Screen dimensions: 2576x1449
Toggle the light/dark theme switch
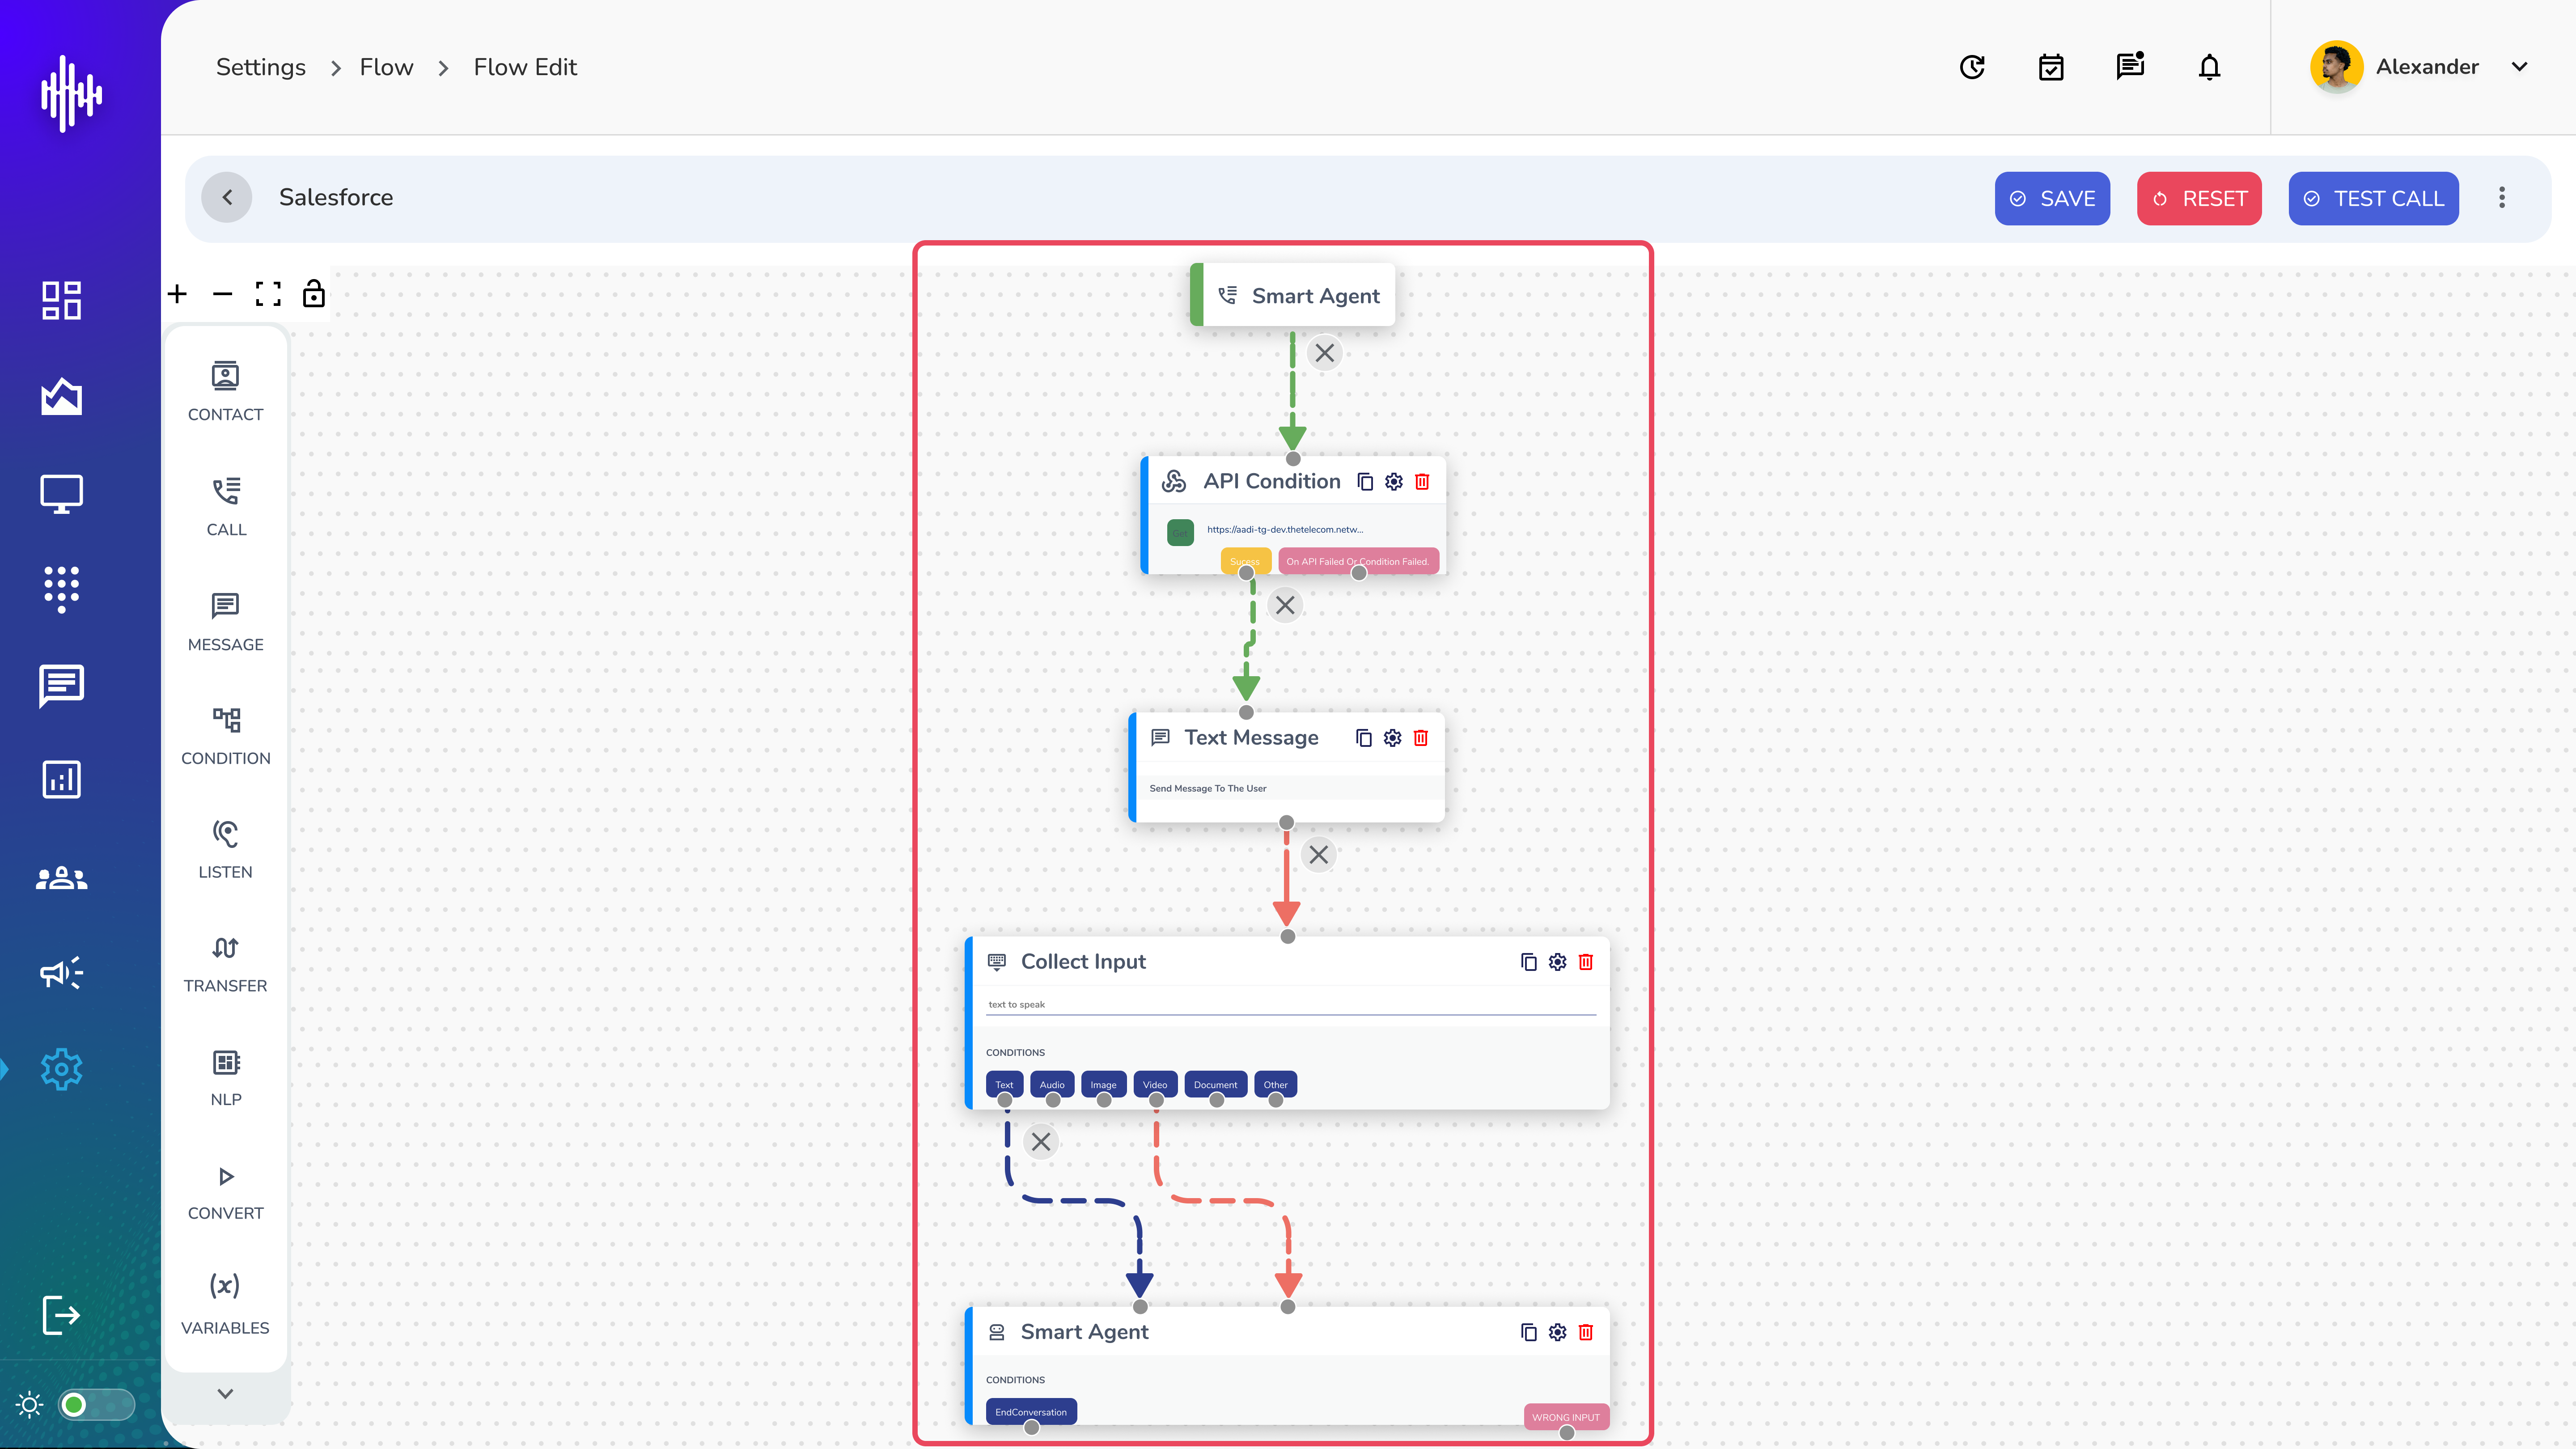pos(96,1405)
